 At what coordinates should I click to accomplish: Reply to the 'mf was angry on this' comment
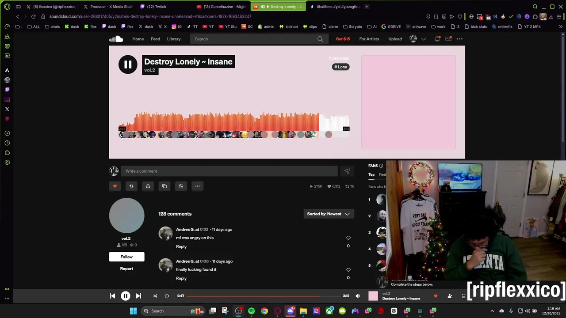pos(181,246)
